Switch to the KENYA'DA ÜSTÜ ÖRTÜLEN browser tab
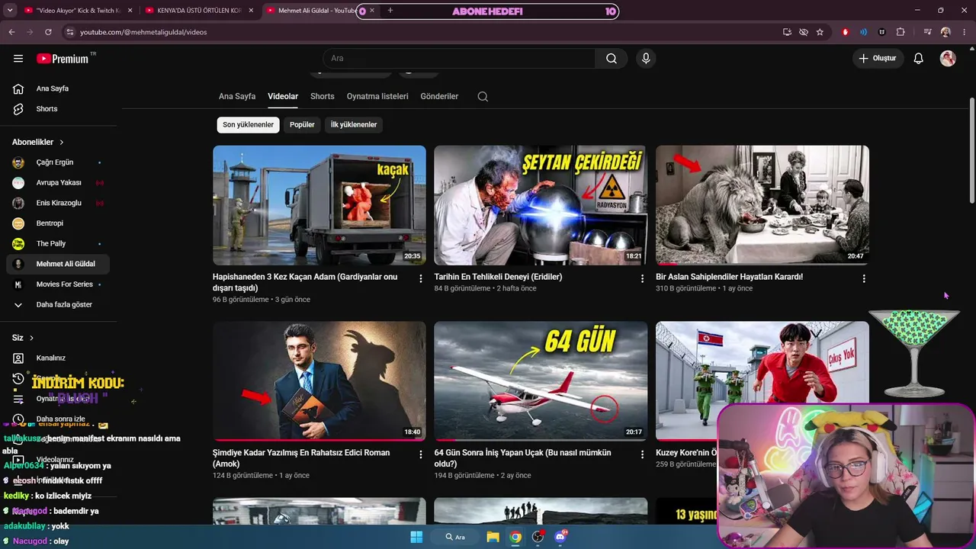Screen dimensions: 976x549 (x=199, y=11)
